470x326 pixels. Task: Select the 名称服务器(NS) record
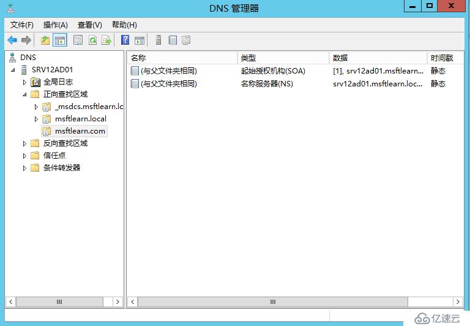pyautogui.click(x=267, y=83)
